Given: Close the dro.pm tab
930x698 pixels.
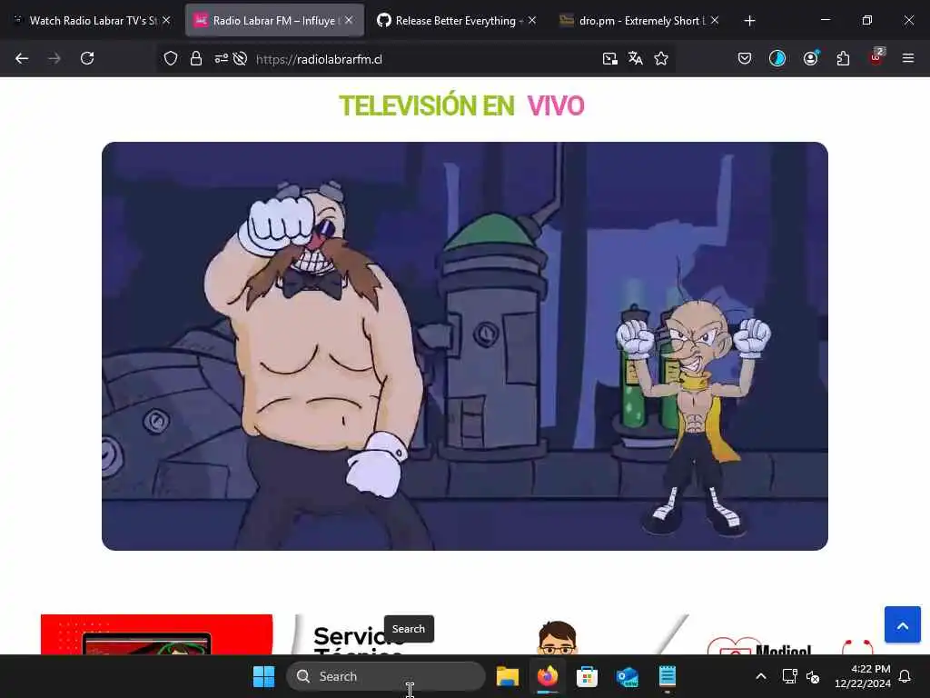Looking at the screenshot, I should pyautogui.click(x=715, y=20).
